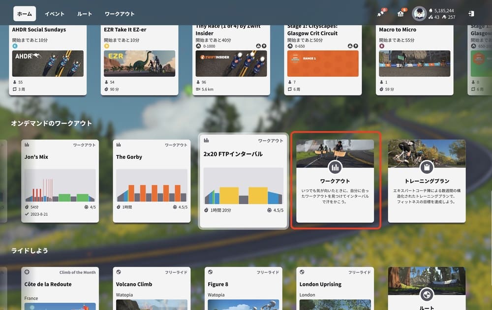The image size is (492, 310).
Task: Click the blue C category badge on AHDR event
Action: (x=15, y=46)
